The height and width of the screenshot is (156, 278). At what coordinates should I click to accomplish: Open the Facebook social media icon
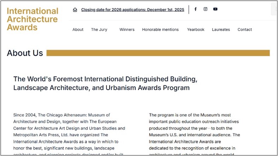195,9
